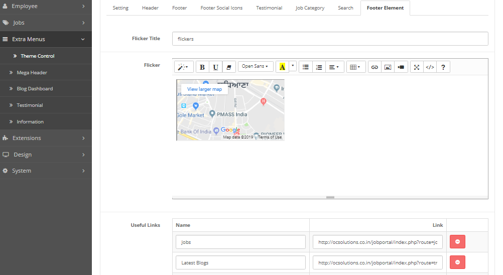Toggle underline formatting in editor toolbar

point(215,67)
